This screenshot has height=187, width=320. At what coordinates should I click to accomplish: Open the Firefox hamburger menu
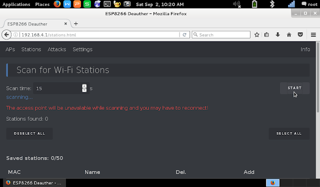pos(313,35)
